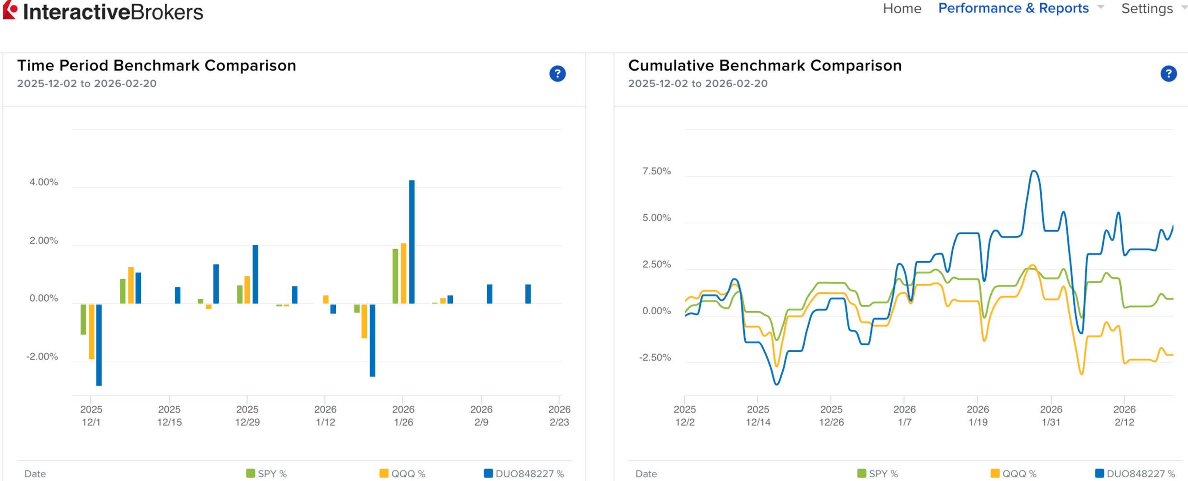
Task: Click the blue line peak in cumulative chart
Action: point(1034,171)
